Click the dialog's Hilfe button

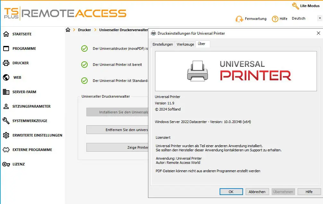click(x=309, y=192)
